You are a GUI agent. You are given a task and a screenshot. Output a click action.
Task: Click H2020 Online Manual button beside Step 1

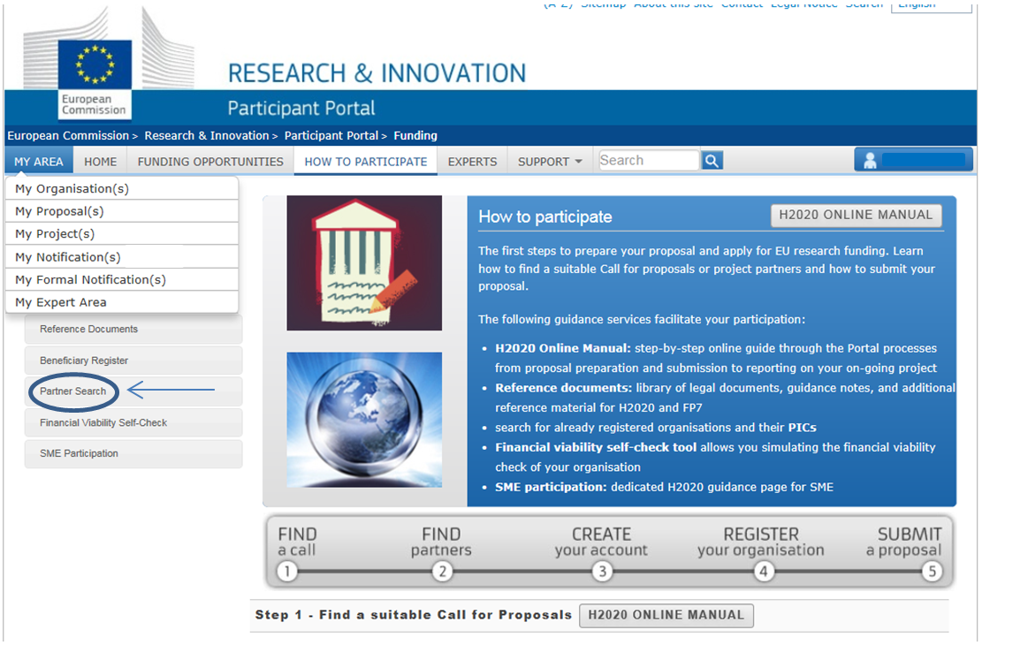click(x=666, y=615)
